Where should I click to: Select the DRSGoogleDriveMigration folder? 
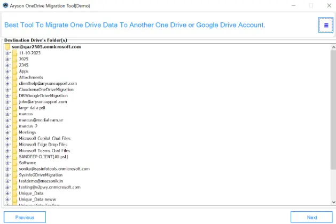point(43,95)
